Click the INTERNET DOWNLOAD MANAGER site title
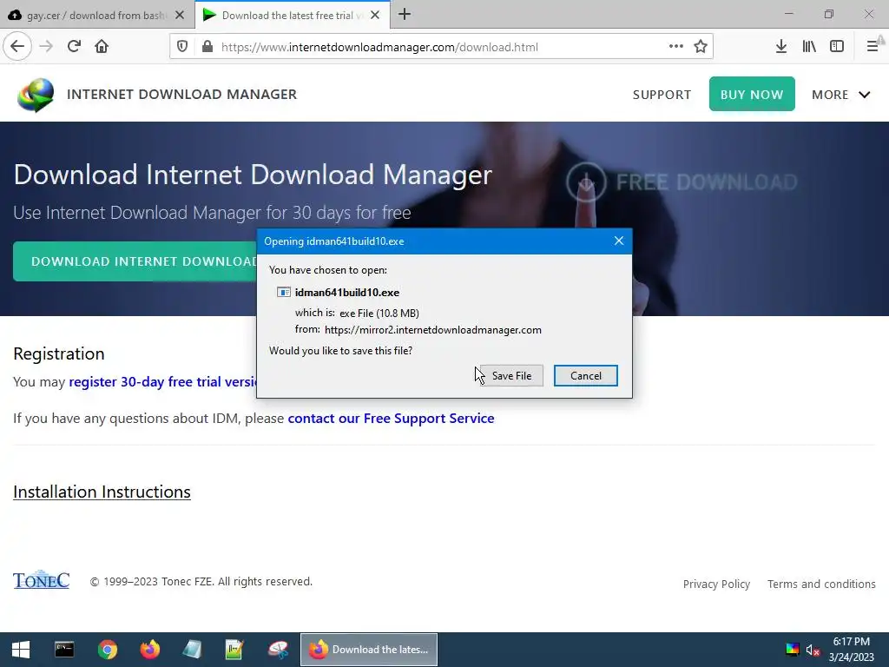This screenshot has height=667, width=889. point(181,94)
